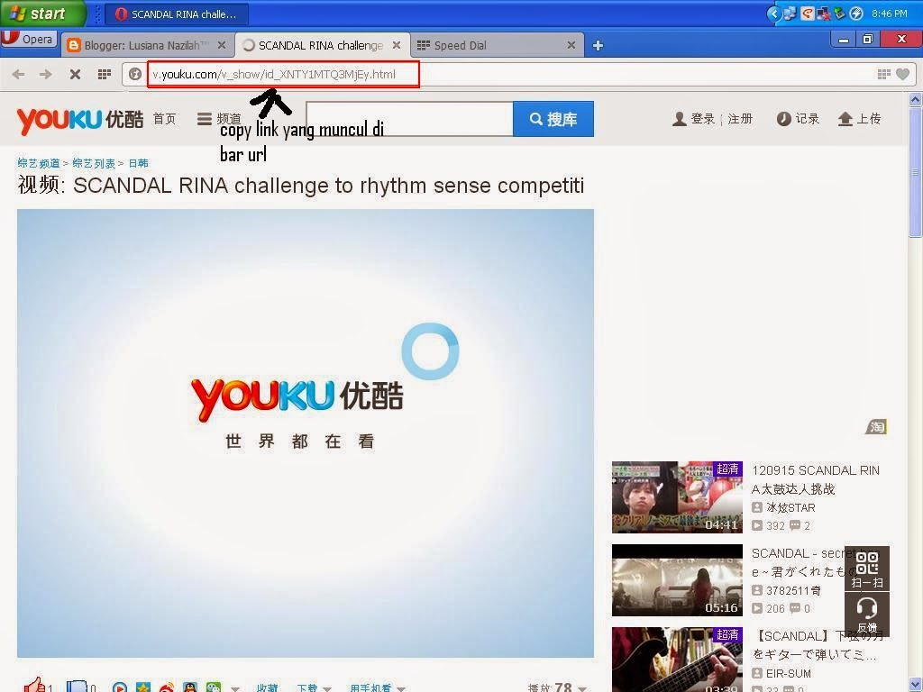Select the SCANDAL RINA challenge tab
The height and width of the screenshot is (692, 923).
(320, 45)
